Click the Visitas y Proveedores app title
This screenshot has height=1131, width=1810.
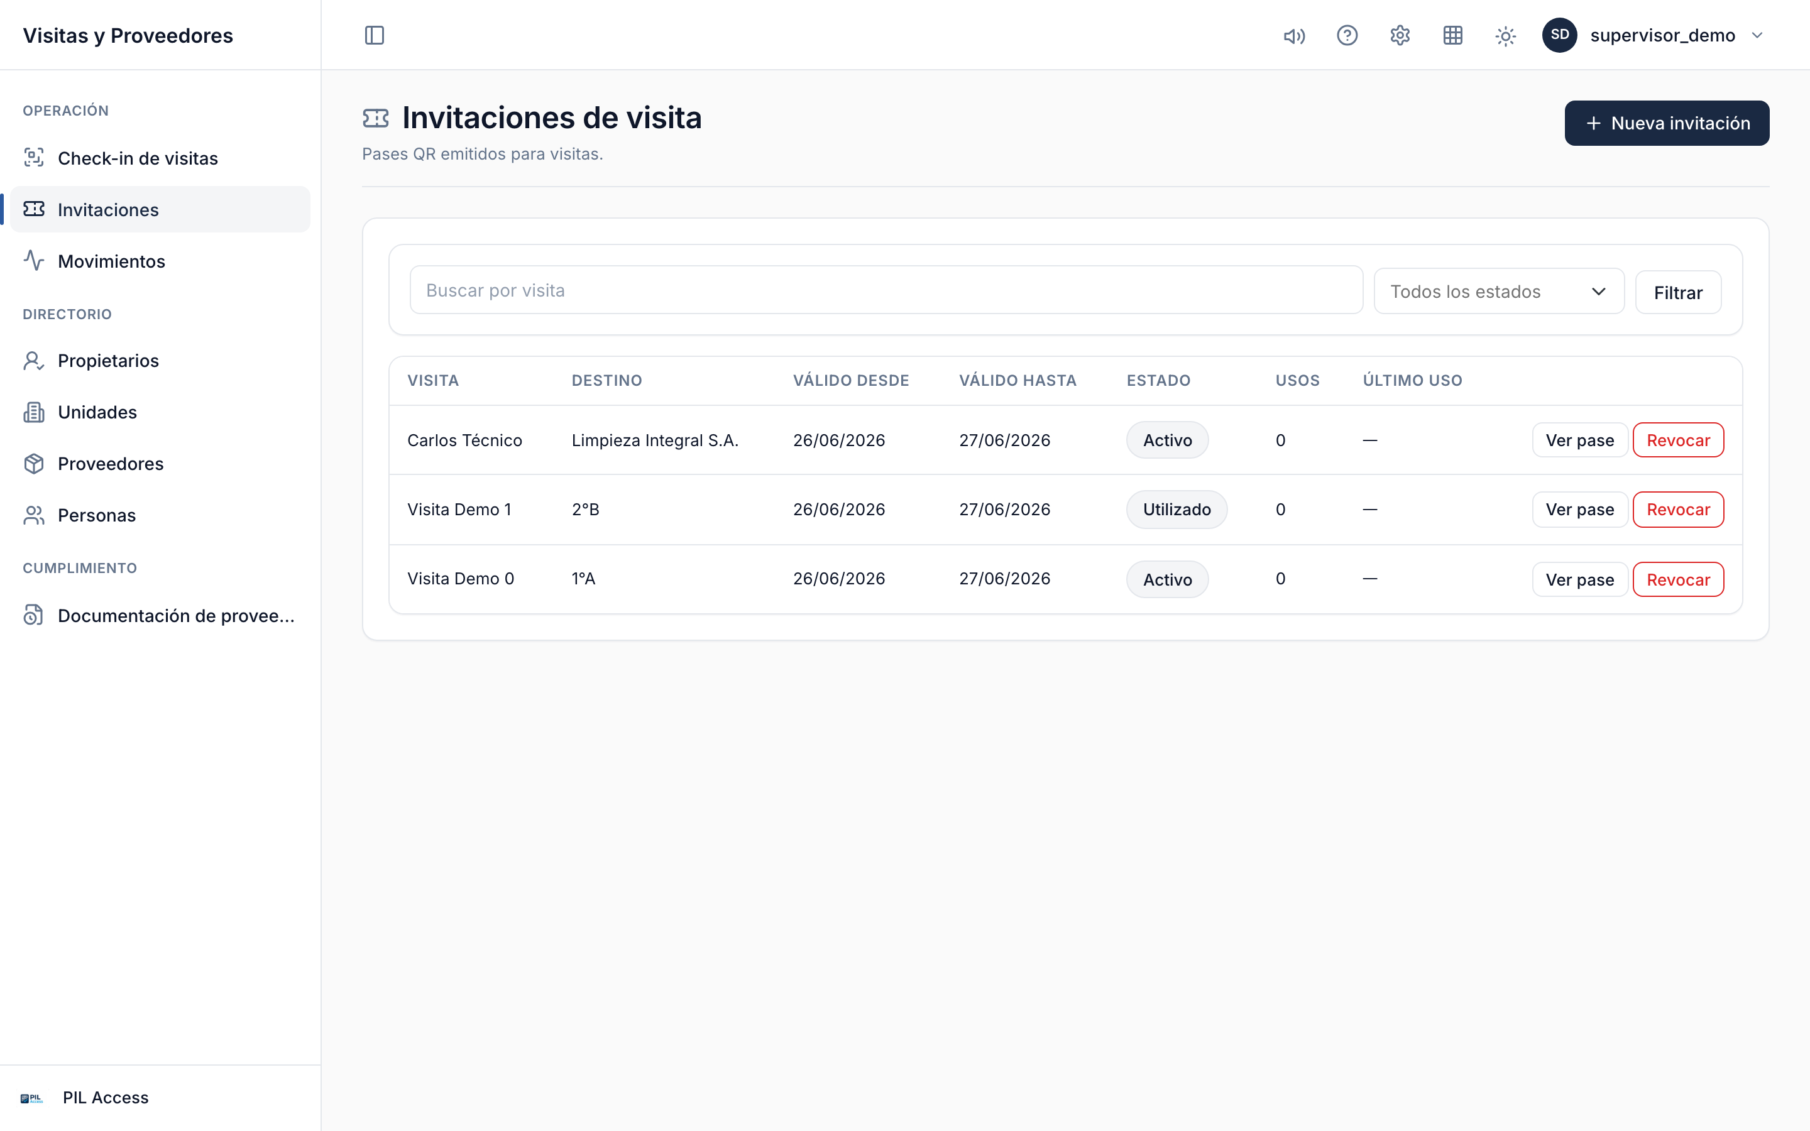coord(128,35)
